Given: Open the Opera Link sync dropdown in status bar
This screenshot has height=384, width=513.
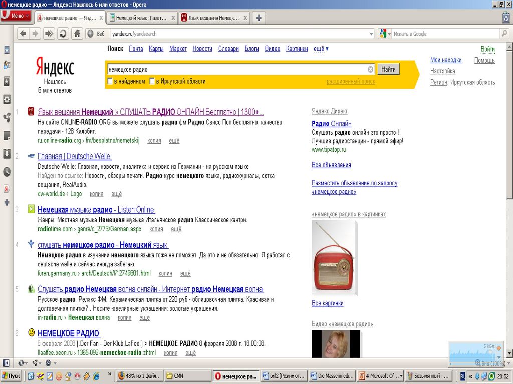Looking at the screenshot, I should point(23,363).
